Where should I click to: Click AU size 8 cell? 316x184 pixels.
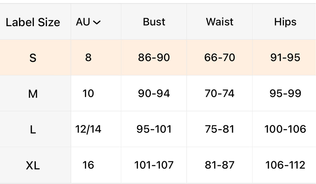88,57
